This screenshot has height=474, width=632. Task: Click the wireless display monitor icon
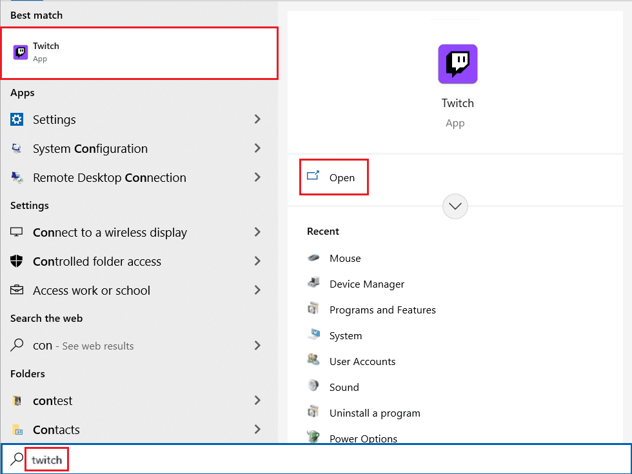coord(17,232)
